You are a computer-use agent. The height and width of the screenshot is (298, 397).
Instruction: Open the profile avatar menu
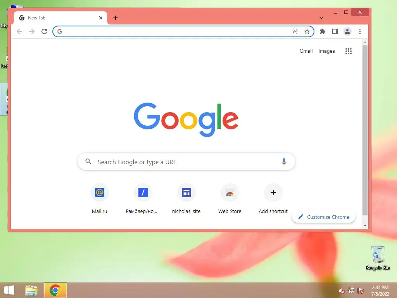click(x=347, y=31)
